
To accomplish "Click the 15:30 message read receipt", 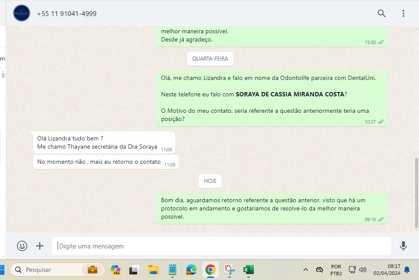I will pos(381,42).
